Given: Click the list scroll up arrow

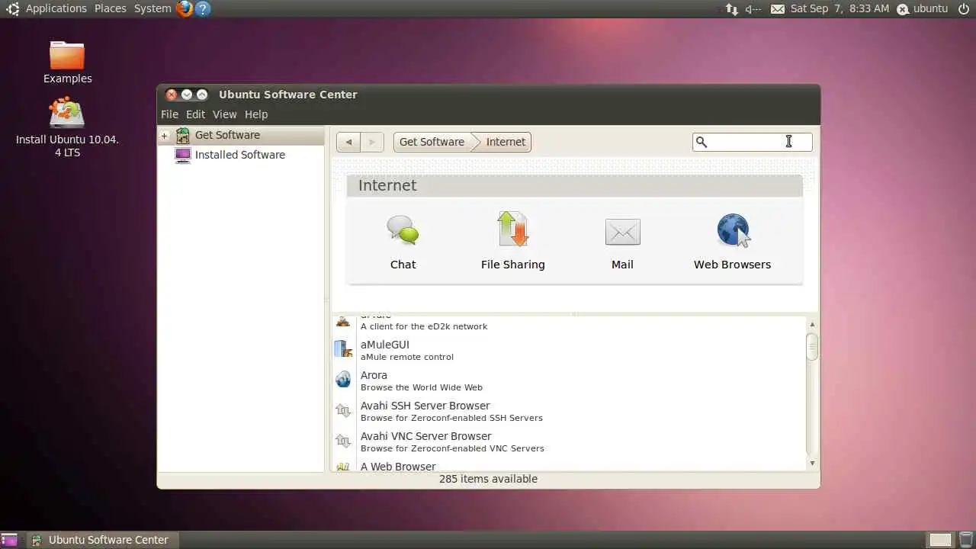Looking at the screenshot, I should pos(812,324).
